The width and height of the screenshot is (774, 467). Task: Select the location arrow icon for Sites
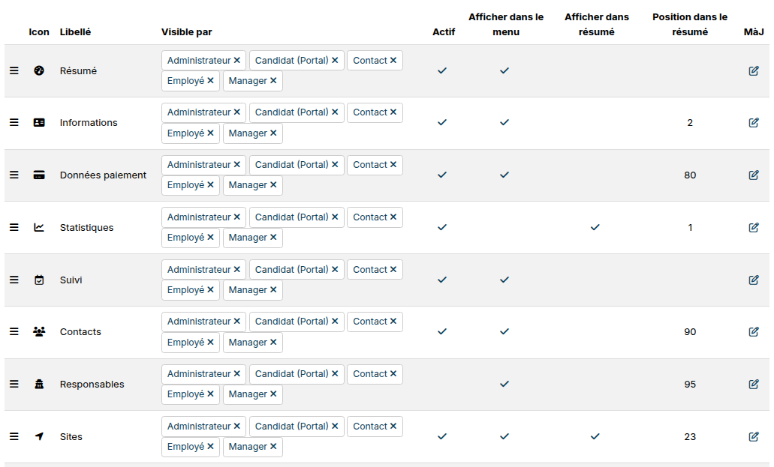(39, 436)
